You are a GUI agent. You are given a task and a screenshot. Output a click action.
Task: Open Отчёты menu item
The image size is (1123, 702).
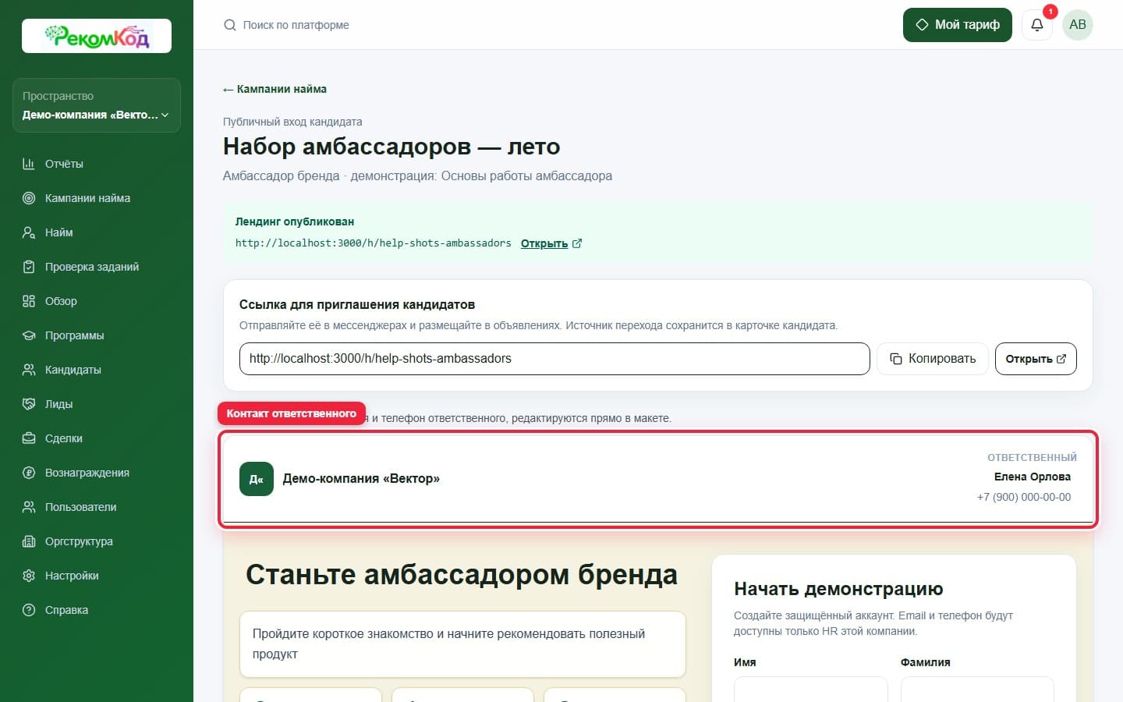pos(97,164)
